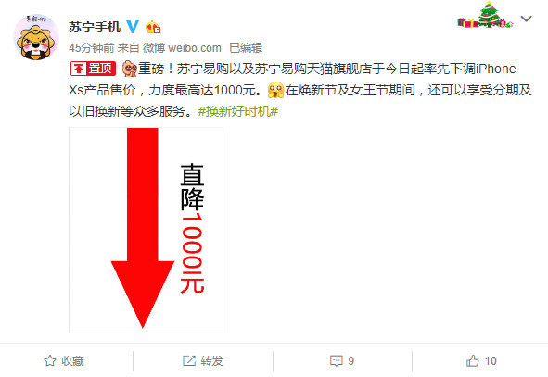The width and height of the screenshot is (548, 377).
Task: Toggle 收藏 to favorite this post
Action: tap(64, 360)
